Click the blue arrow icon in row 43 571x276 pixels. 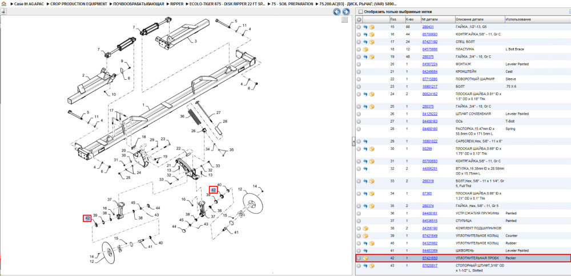365,266
